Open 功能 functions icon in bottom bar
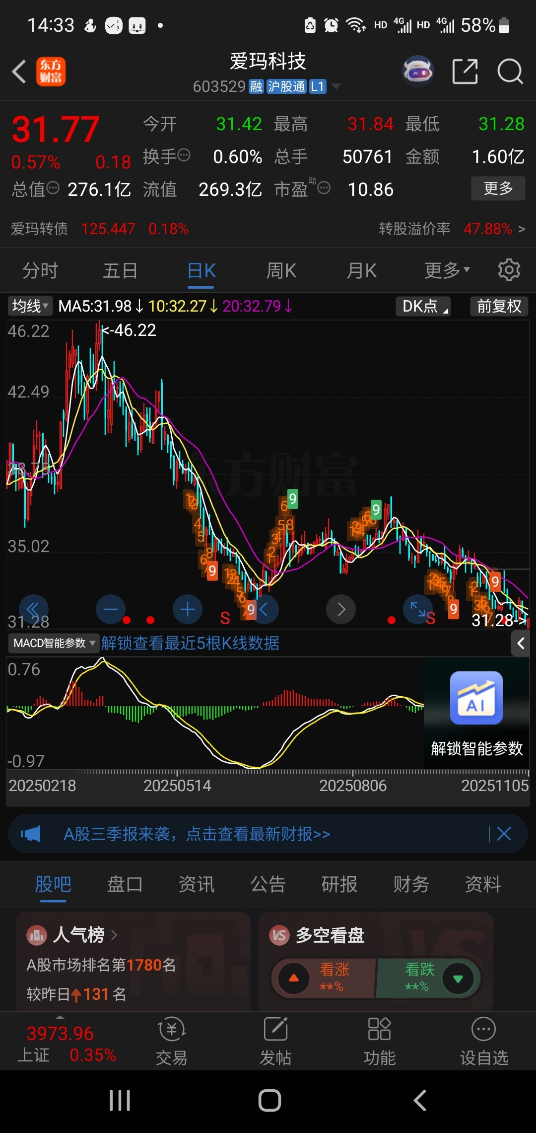536x1133 pixels. (x=380, y=1041)
